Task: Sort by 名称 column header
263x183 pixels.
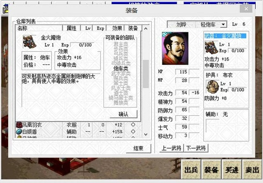Action: click(x=39, y=28)
